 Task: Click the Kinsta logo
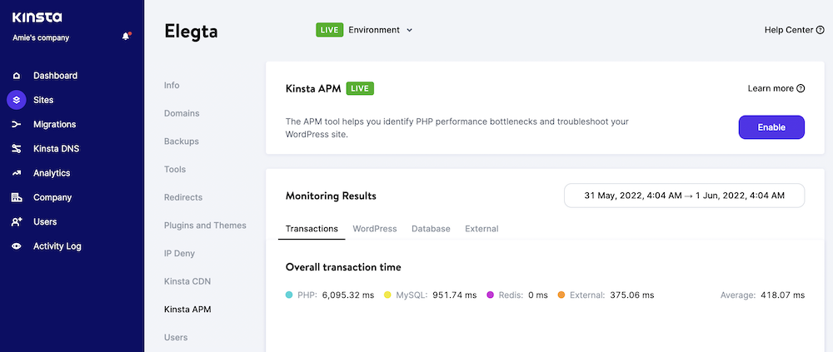37,17
